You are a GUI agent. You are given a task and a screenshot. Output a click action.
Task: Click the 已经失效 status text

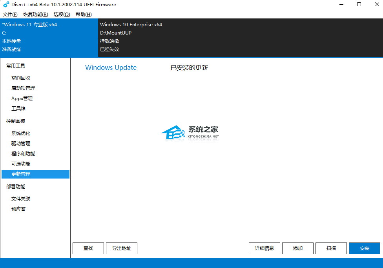pyautogui.click(x=109, y=49)
